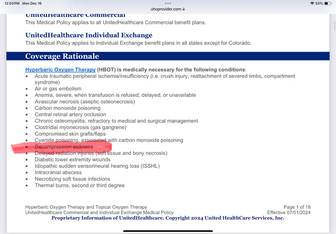The image size is (336, 234).
Task: Click the Diabetic lower extremity wounds item
Action: pos(72,160)
